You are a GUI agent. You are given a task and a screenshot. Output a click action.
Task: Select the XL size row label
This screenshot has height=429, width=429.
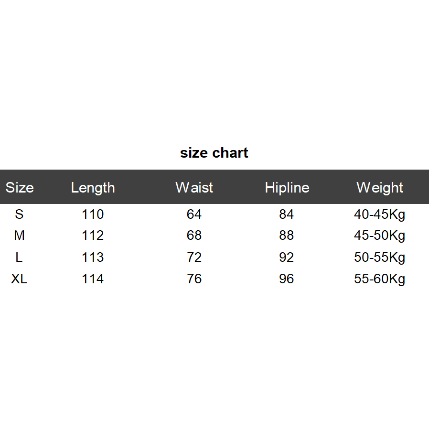pos(19,279)
